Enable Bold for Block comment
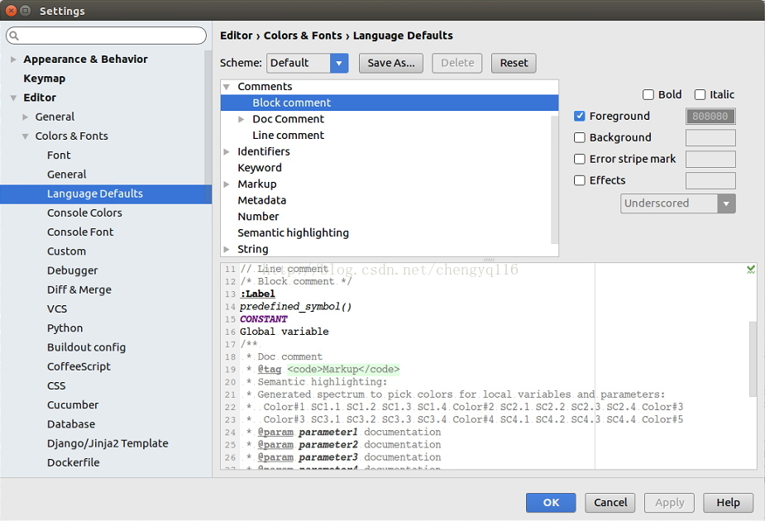Viewport: 765px width, 521px height. [x=648, y=94]
